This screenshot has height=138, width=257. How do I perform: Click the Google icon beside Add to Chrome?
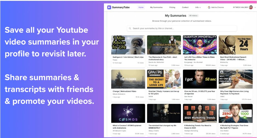209,7
